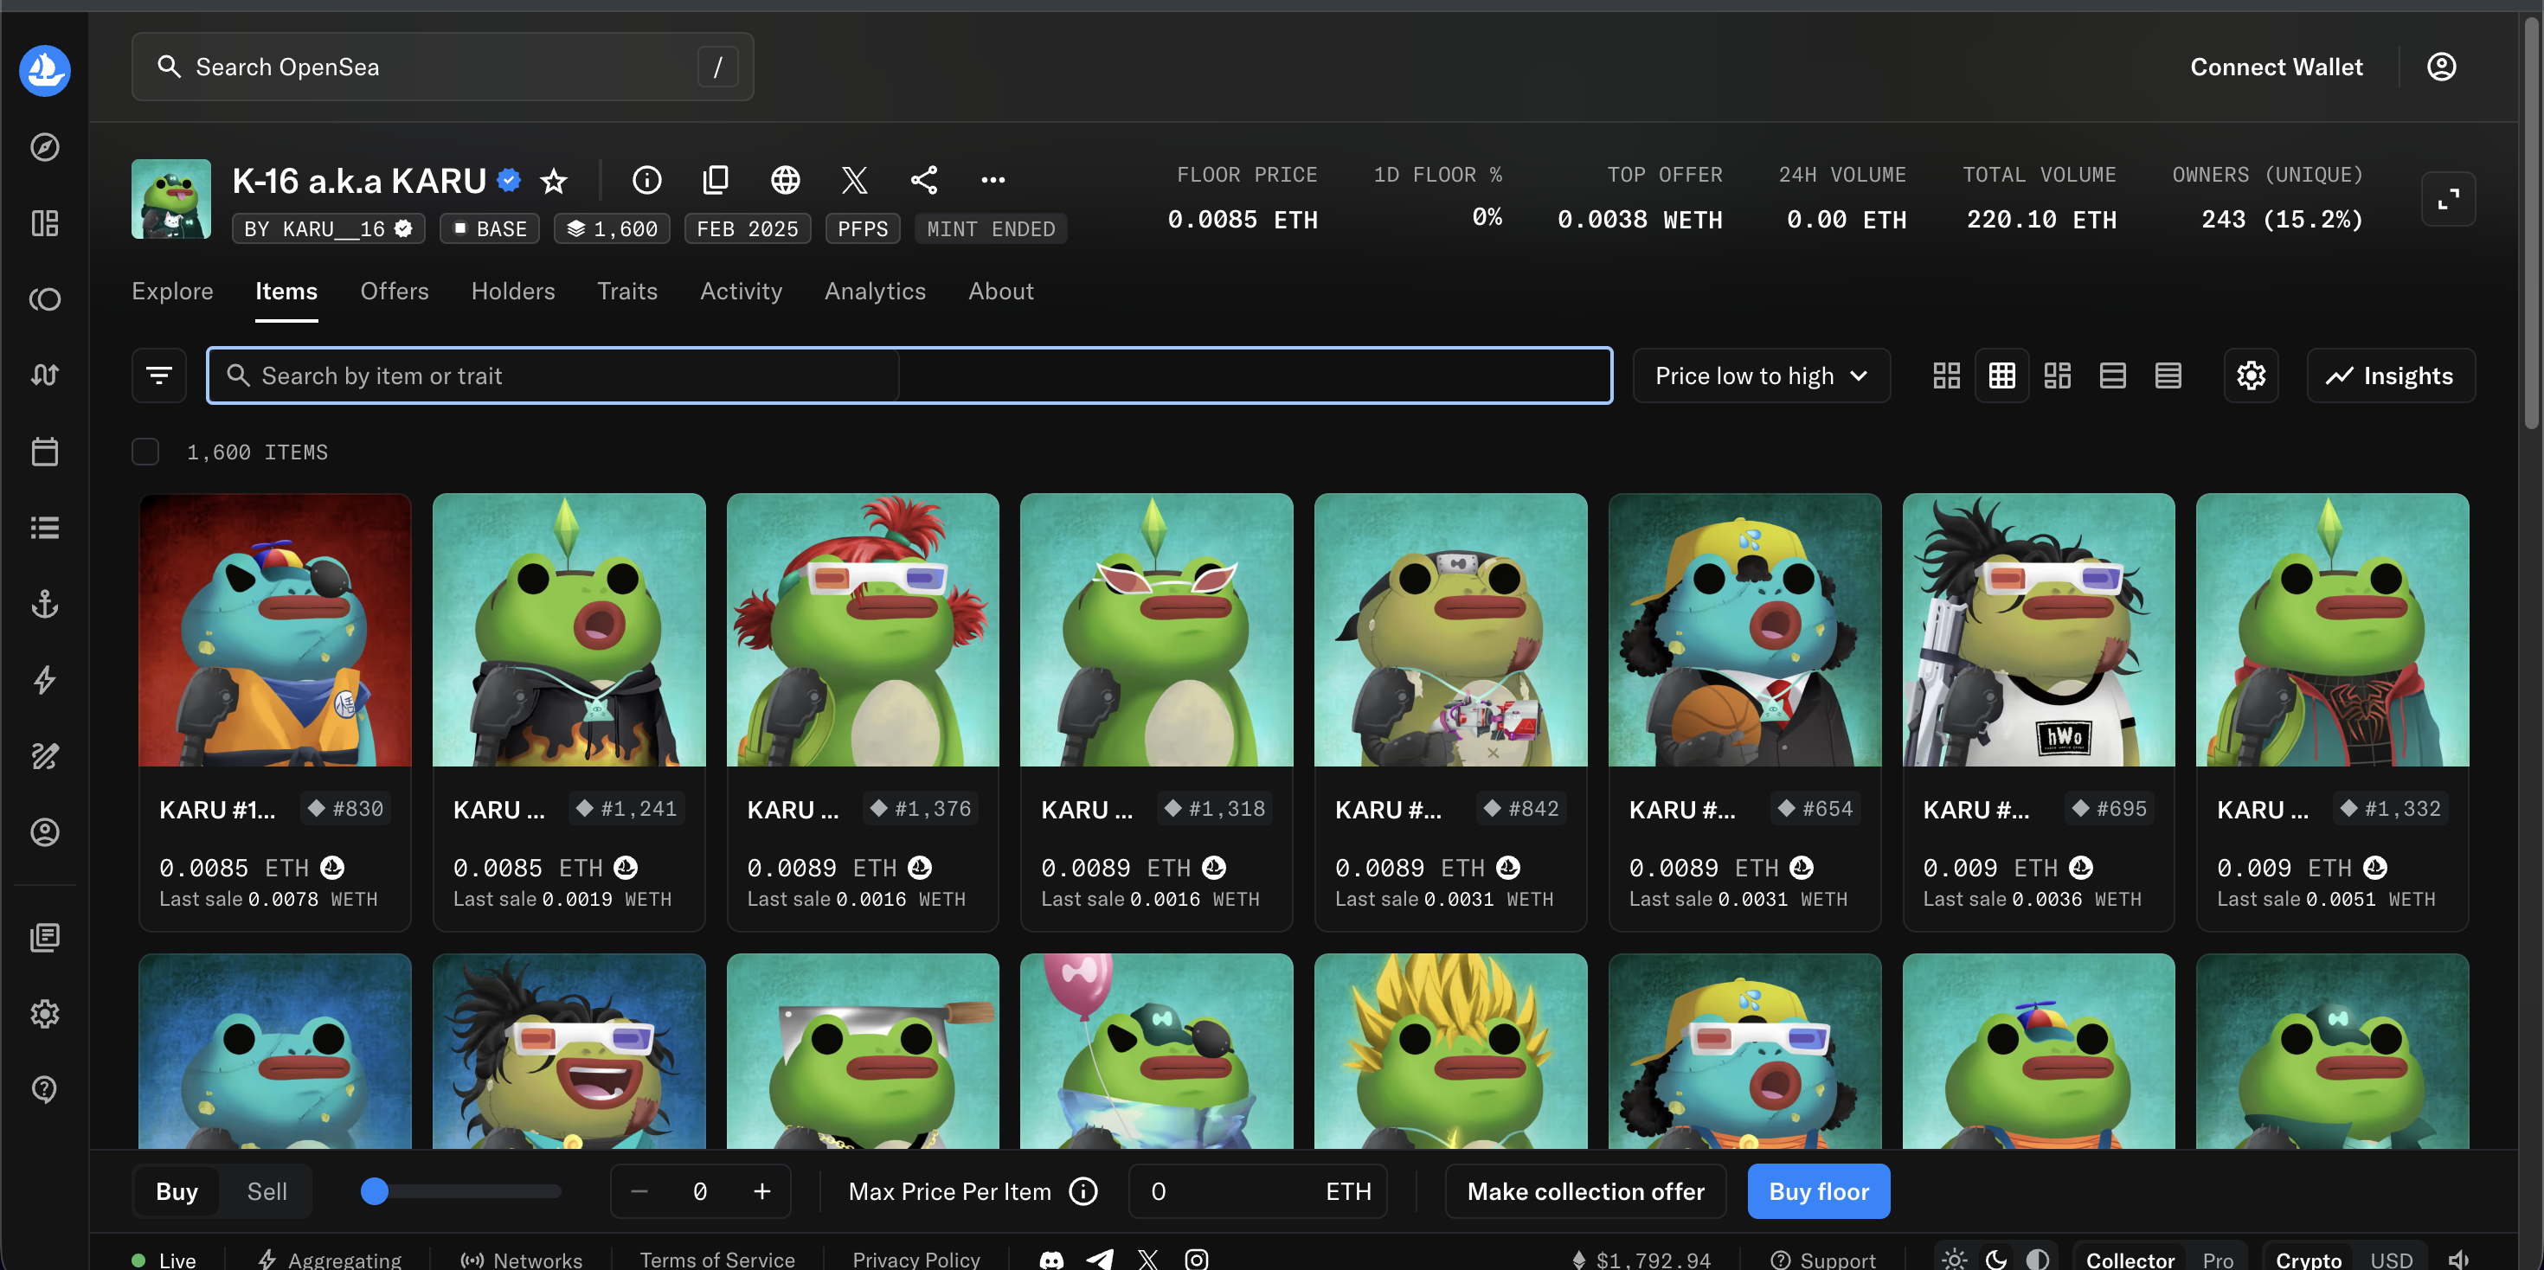The height and width of the screenshot is (1270, 2544).
Task: Open item display settings gear
Action: [2251, 375]
